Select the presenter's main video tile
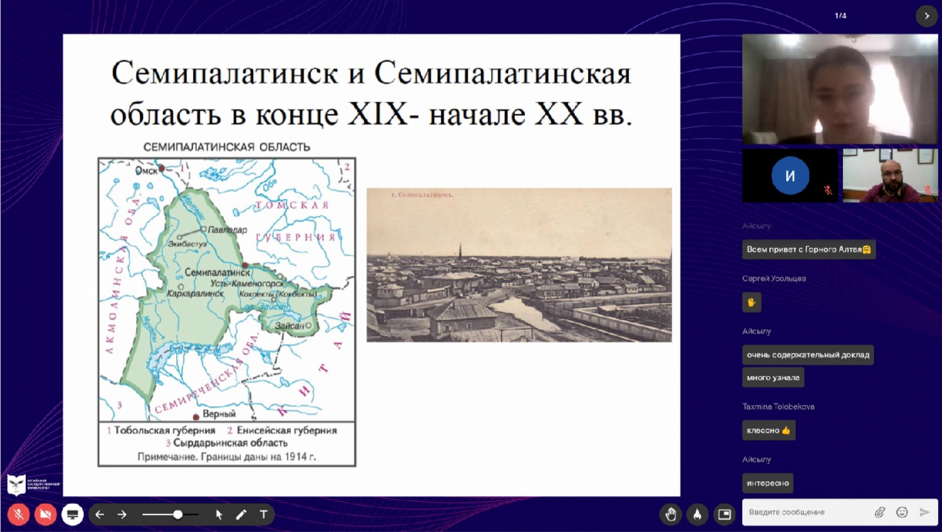942x532 pixels. (x=839, y=89)
